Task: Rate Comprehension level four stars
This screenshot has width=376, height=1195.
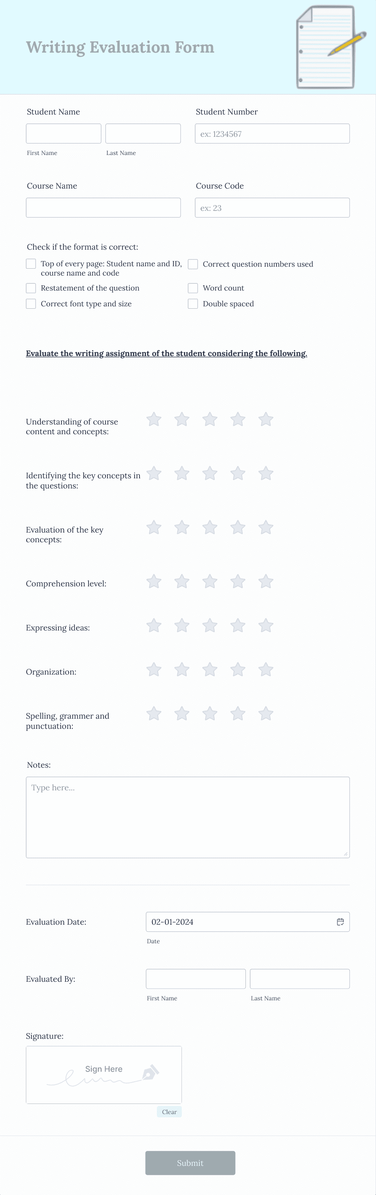Action: pyautogui.click(x=238, y=581)
